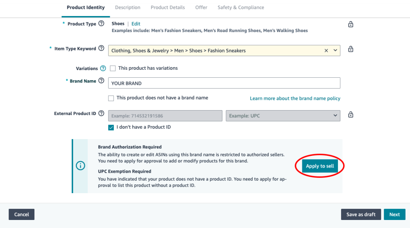Image resolution: width=410 pixels, height=228 pixels.
Task: Click the External Product ID help icon
Action: coord(101,113)
